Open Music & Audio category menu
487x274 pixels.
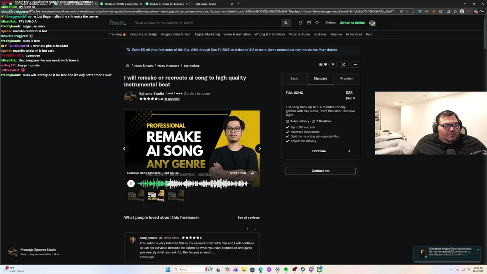[299, 34]
